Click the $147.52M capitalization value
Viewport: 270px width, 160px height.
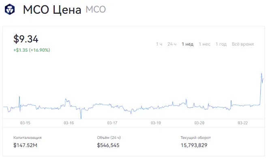point(25,145)
